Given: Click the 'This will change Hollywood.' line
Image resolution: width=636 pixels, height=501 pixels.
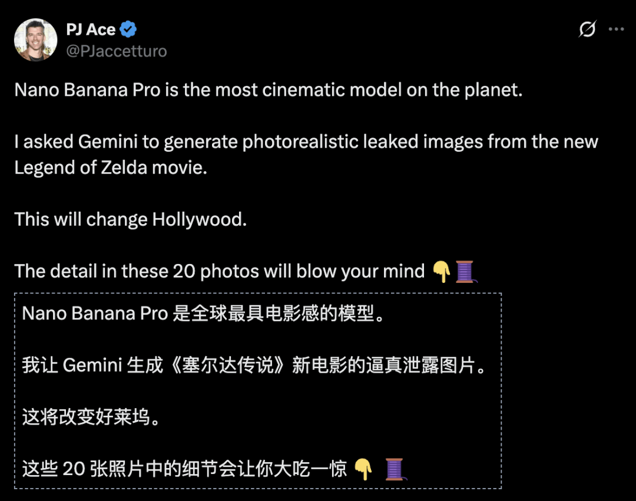Looking at the screenshot, I should 130,219.
